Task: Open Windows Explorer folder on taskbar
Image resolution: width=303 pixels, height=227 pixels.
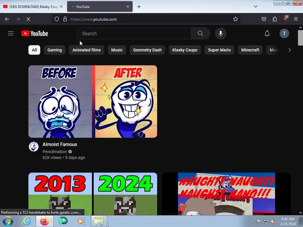Action: click(x=99, y=221)
